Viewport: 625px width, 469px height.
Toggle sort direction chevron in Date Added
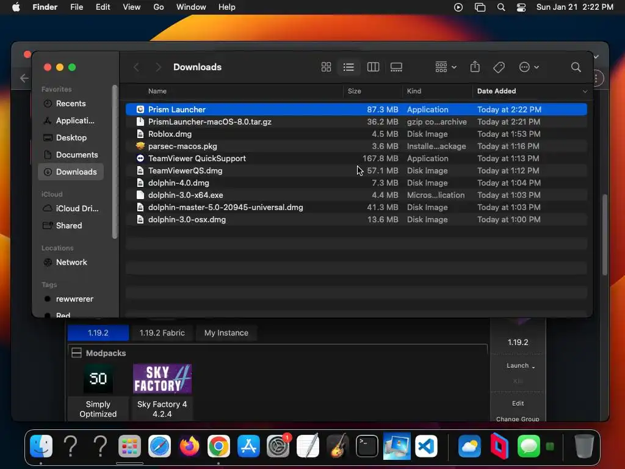[585, 92]
